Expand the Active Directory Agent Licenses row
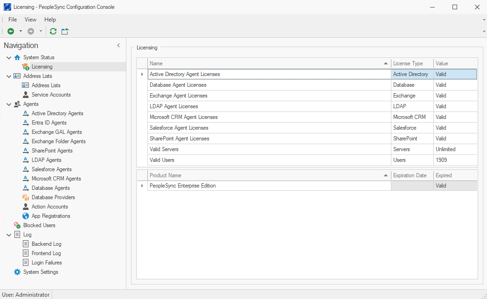The width and height of the screenshot is (487, 299). pyautogui.click(x=142, y=74)
